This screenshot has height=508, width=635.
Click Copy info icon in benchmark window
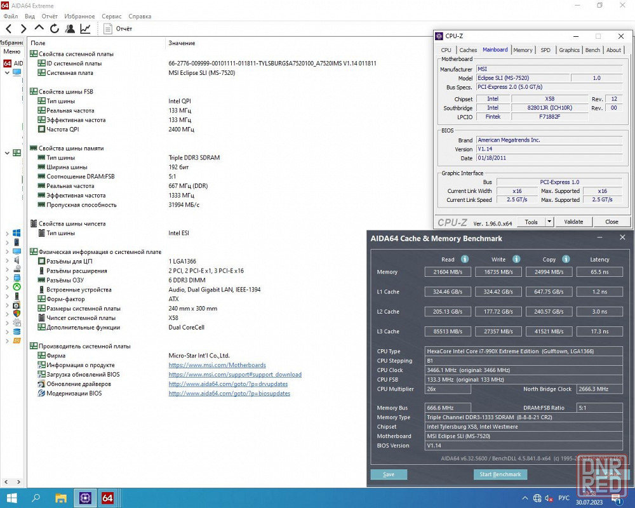pos(566,259)
